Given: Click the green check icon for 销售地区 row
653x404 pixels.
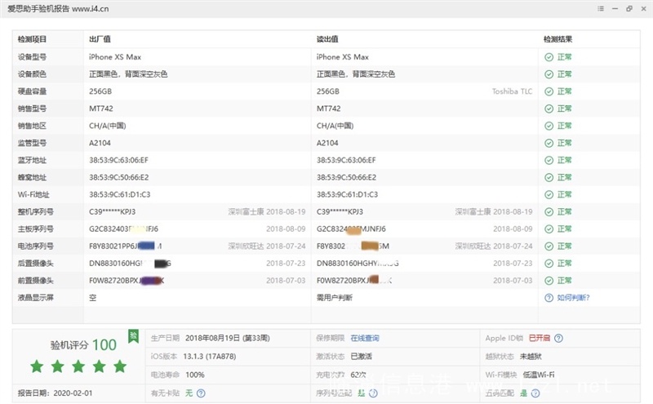Looking at the screenshot, I should (x=549, y=126).
